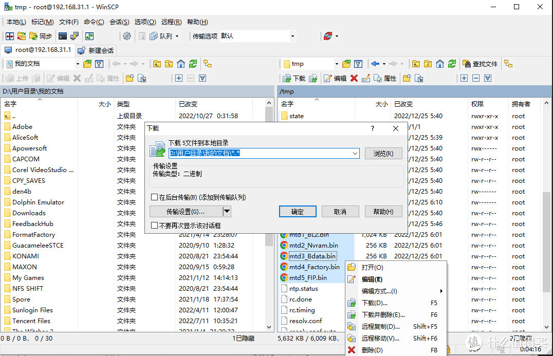The height and width of the screenshot is (356, 553).
Task: Toggle the 在后台传输 checkbox
Action: [154, 197]
